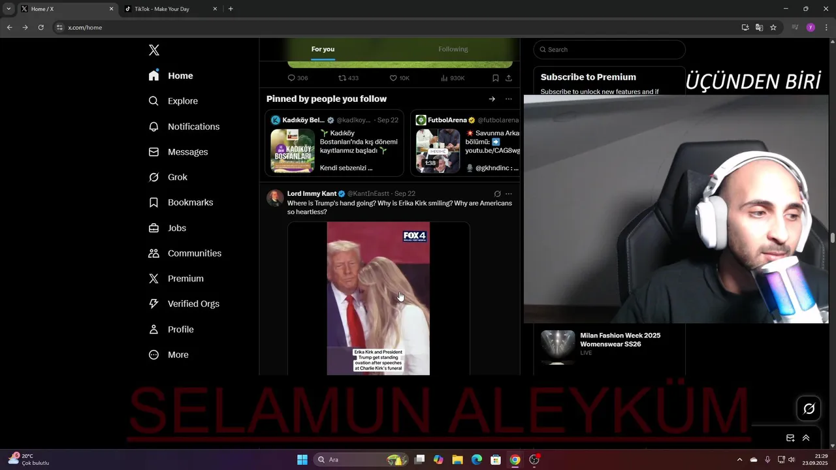Open the media control button in Chrome
The height and width of the screenshot is (470, 836).
(x=795, y=27)
